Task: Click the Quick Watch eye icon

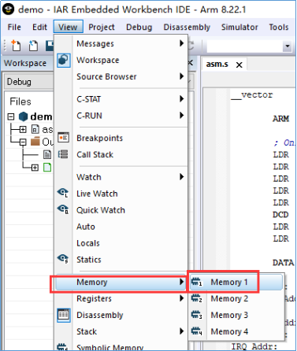Action: 63,209
